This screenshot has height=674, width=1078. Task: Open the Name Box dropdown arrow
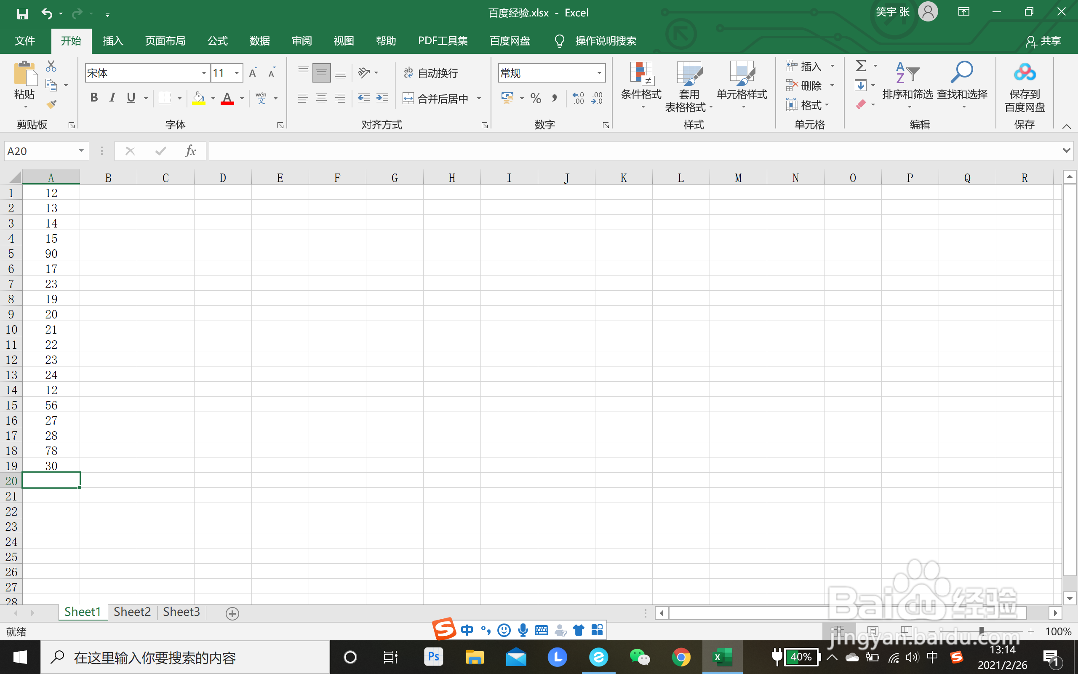pos(81,151)
